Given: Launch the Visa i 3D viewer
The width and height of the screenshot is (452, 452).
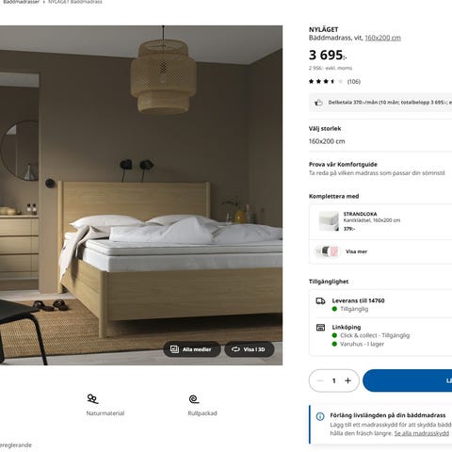Looking at the screenshot, I should click(250, 349).
